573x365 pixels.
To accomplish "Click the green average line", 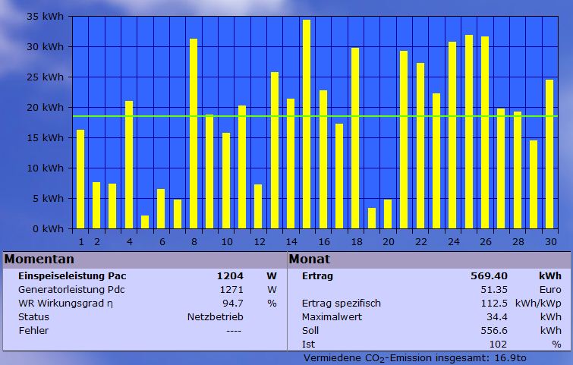I will (316, 116).
